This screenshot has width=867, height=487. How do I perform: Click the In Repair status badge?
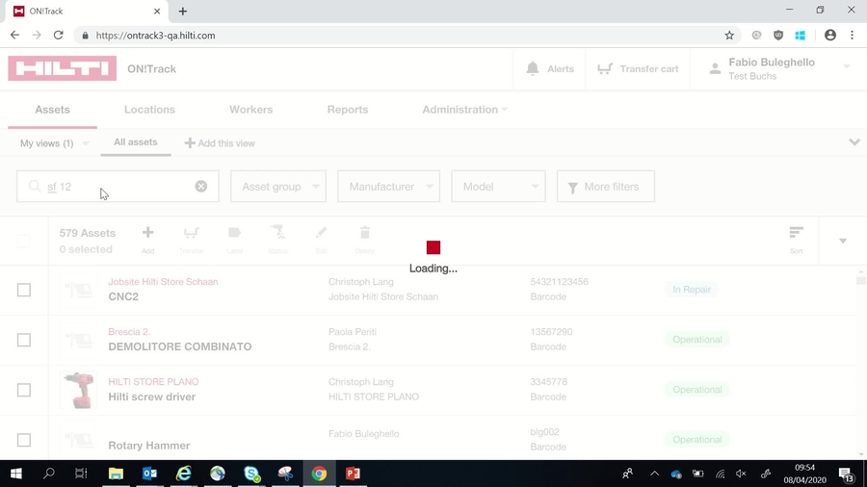tap(691, 290)
